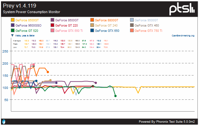Click the Average: row label

point(17,41)
